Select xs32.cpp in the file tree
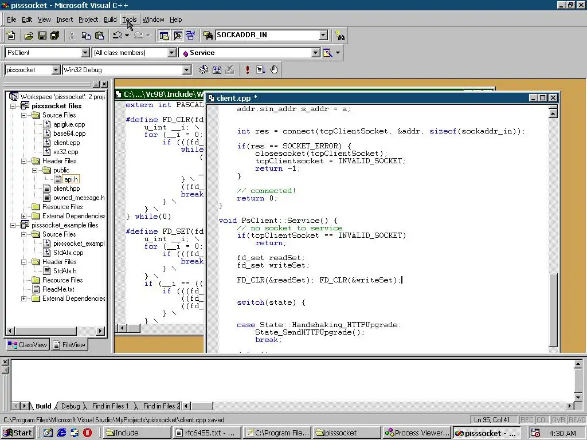The height and width of the screenshot is (440, 587). 65,152
